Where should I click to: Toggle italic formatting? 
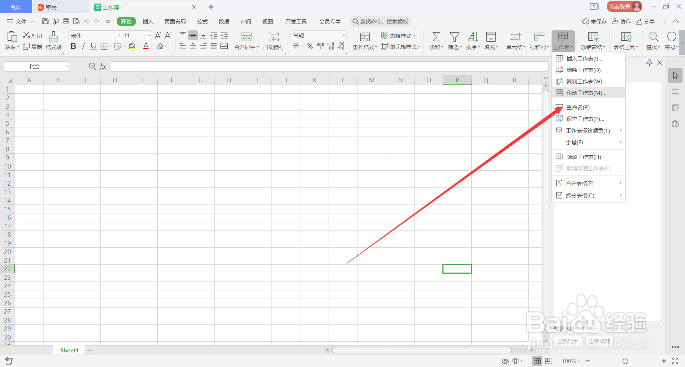click(x=83, y=46)
